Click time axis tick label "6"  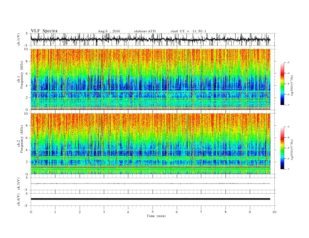click(x=177, y=212)
